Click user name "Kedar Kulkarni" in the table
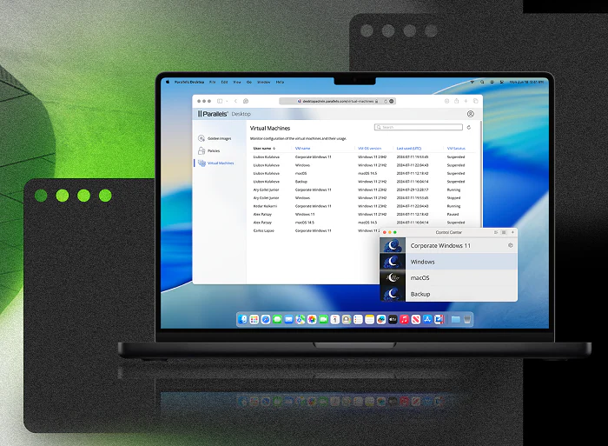The image size is (608, 446). click(265, 206)
